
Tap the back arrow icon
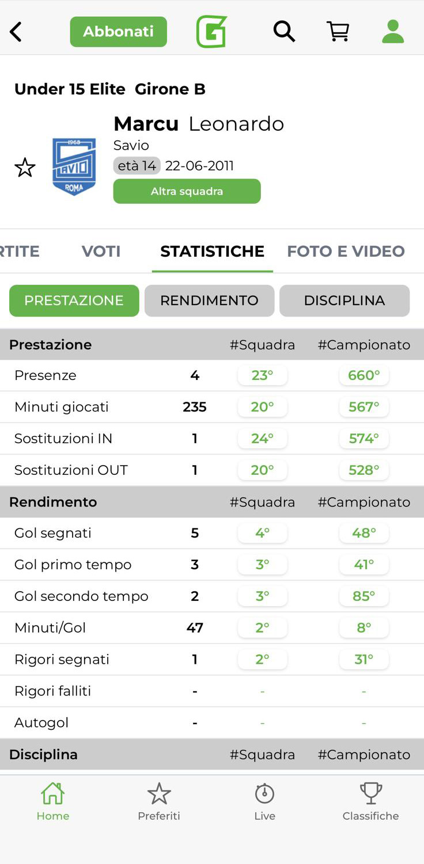coord(16,32)
